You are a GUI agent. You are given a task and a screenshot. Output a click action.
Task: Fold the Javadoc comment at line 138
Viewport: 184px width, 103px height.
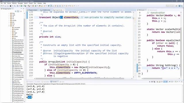(33, 23)
